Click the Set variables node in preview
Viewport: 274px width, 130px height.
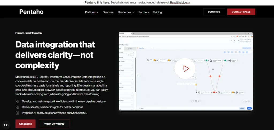(x=162, y=60)
